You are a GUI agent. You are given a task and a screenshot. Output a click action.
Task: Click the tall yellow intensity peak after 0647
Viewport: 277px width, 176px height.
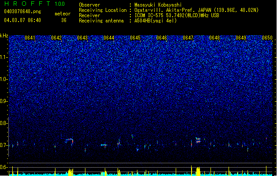198,171
